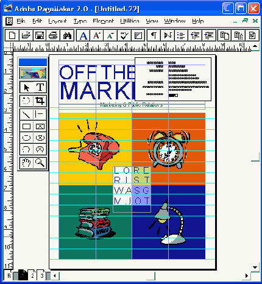Toggle the paragraph marks button

(x=154, y=35)
